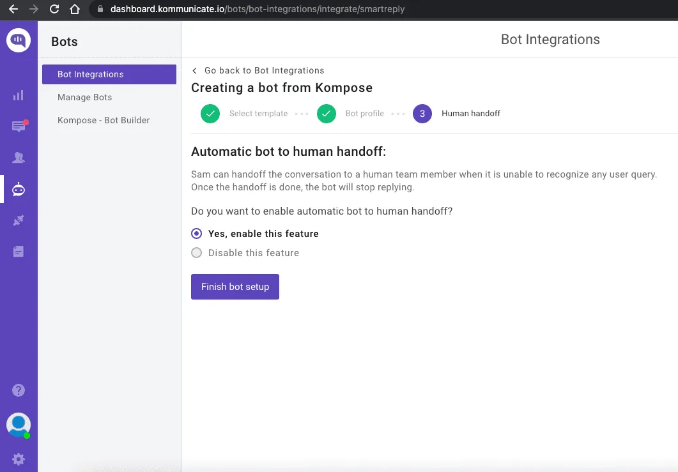Click the user profile avatar
678x472 pixels.
point(18,425)
